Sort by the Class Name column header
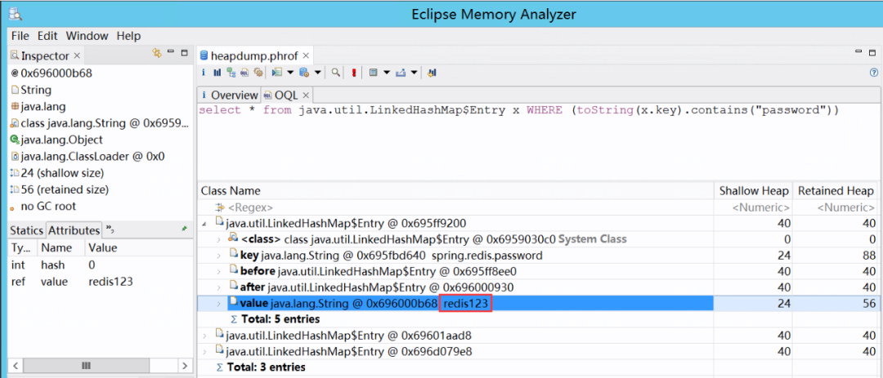The height and width of the screenshot is (378, 883). [x=455, y=191]
